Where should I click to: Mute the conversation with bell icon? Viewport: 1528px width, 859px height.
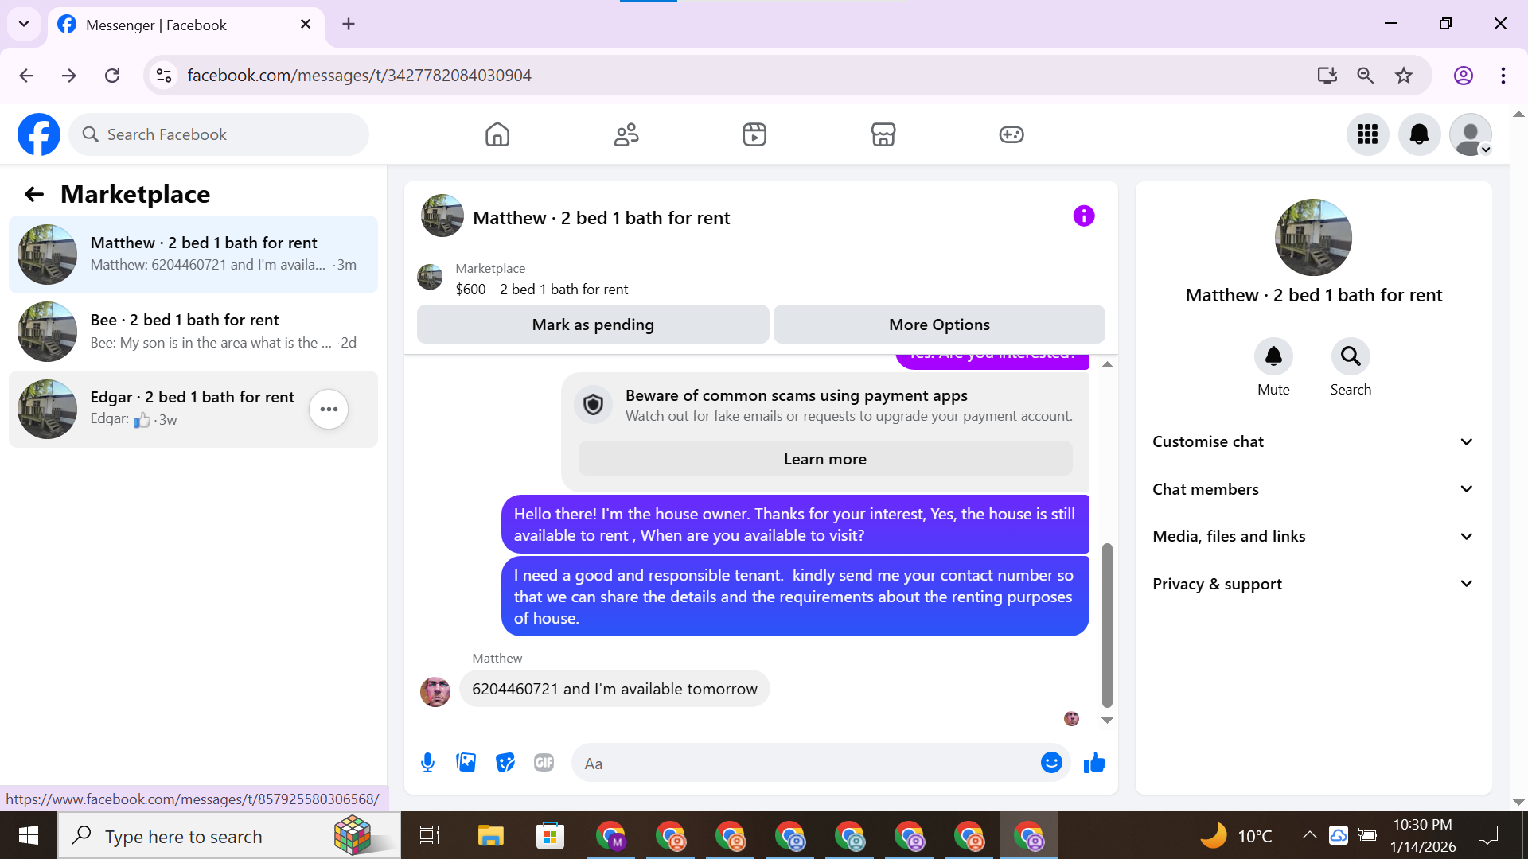click(x=1273, y=356)
